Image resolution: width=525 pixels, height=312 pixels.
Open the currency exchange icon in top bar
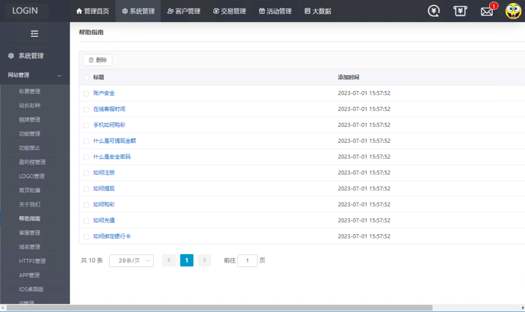(x=433, y=10)
